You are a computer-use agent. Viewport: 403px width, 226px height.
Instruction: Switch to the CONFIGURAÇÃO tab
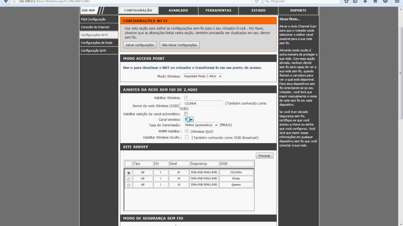click(138, 10)
